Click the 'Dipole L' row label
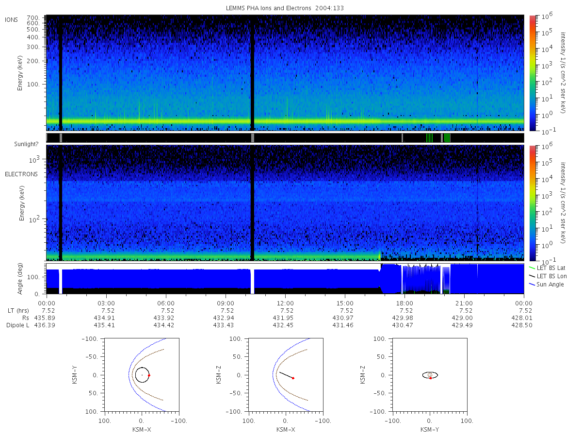Screen dimensions: 582x437 point(17,325)
